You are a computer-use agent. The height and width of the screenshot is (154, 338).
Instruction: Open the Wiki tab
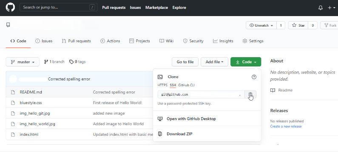pyautogui.click(x=166, y=41)
